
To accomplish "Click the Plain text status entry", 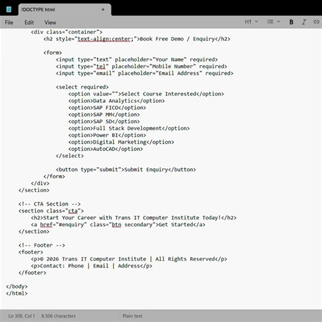I will 133,316.
